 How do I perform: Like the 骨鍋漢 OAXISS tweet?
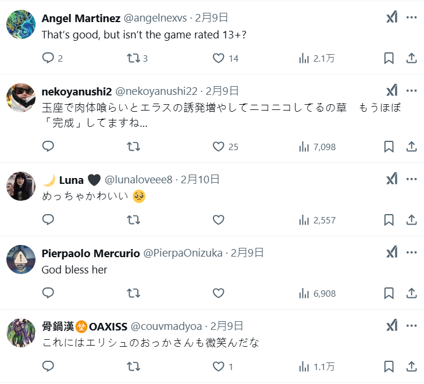(219, 367)
